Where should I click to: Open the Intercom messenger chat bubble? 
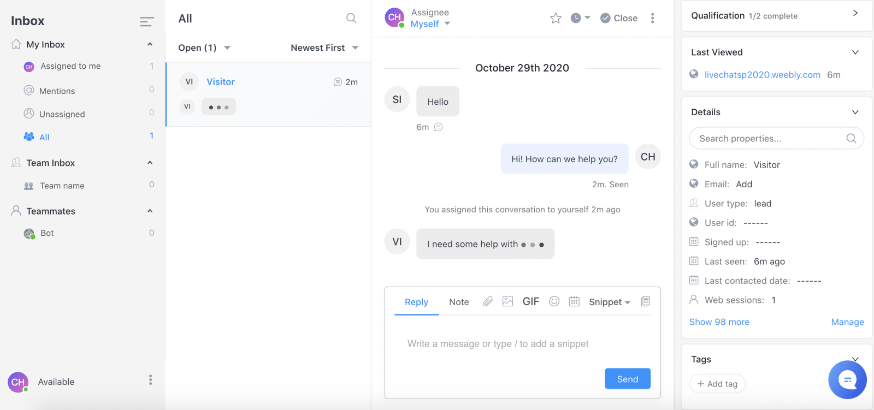[847, 379]
